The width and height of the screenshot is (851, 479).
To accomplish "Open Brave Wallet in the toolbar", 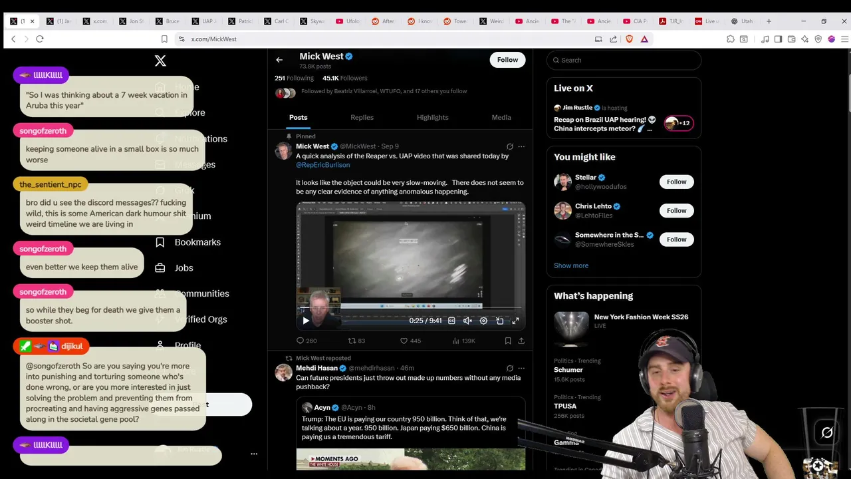I will [791, 39].
